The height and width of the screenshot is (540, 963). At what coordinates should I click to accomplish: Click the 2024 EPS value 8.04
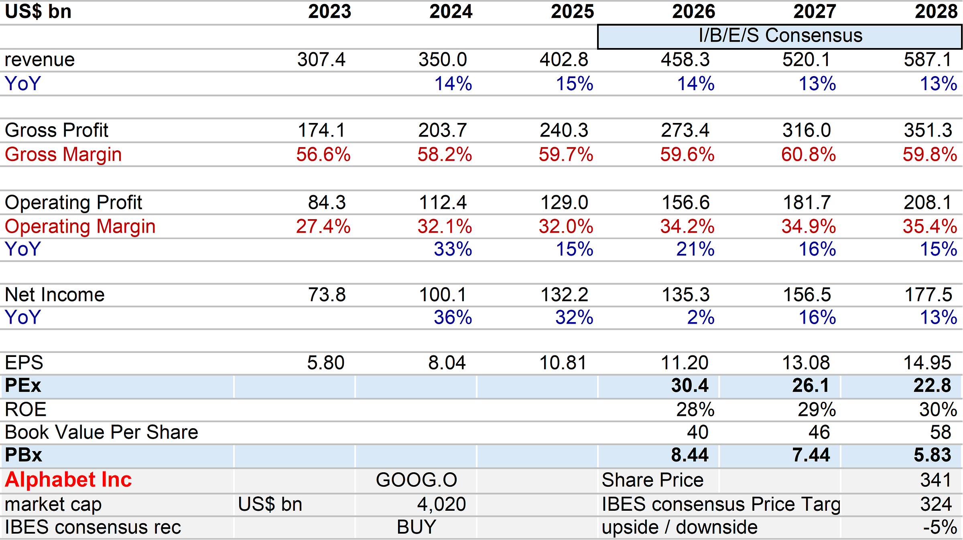point(447,363)
